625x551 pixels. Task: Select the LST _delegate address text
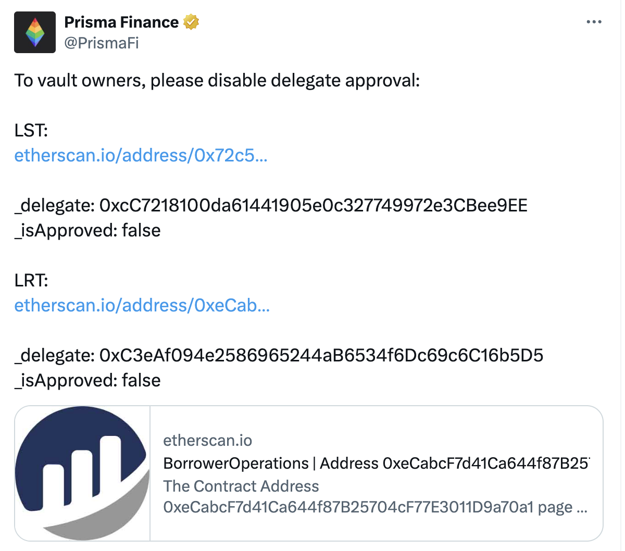tap(271, 205)
